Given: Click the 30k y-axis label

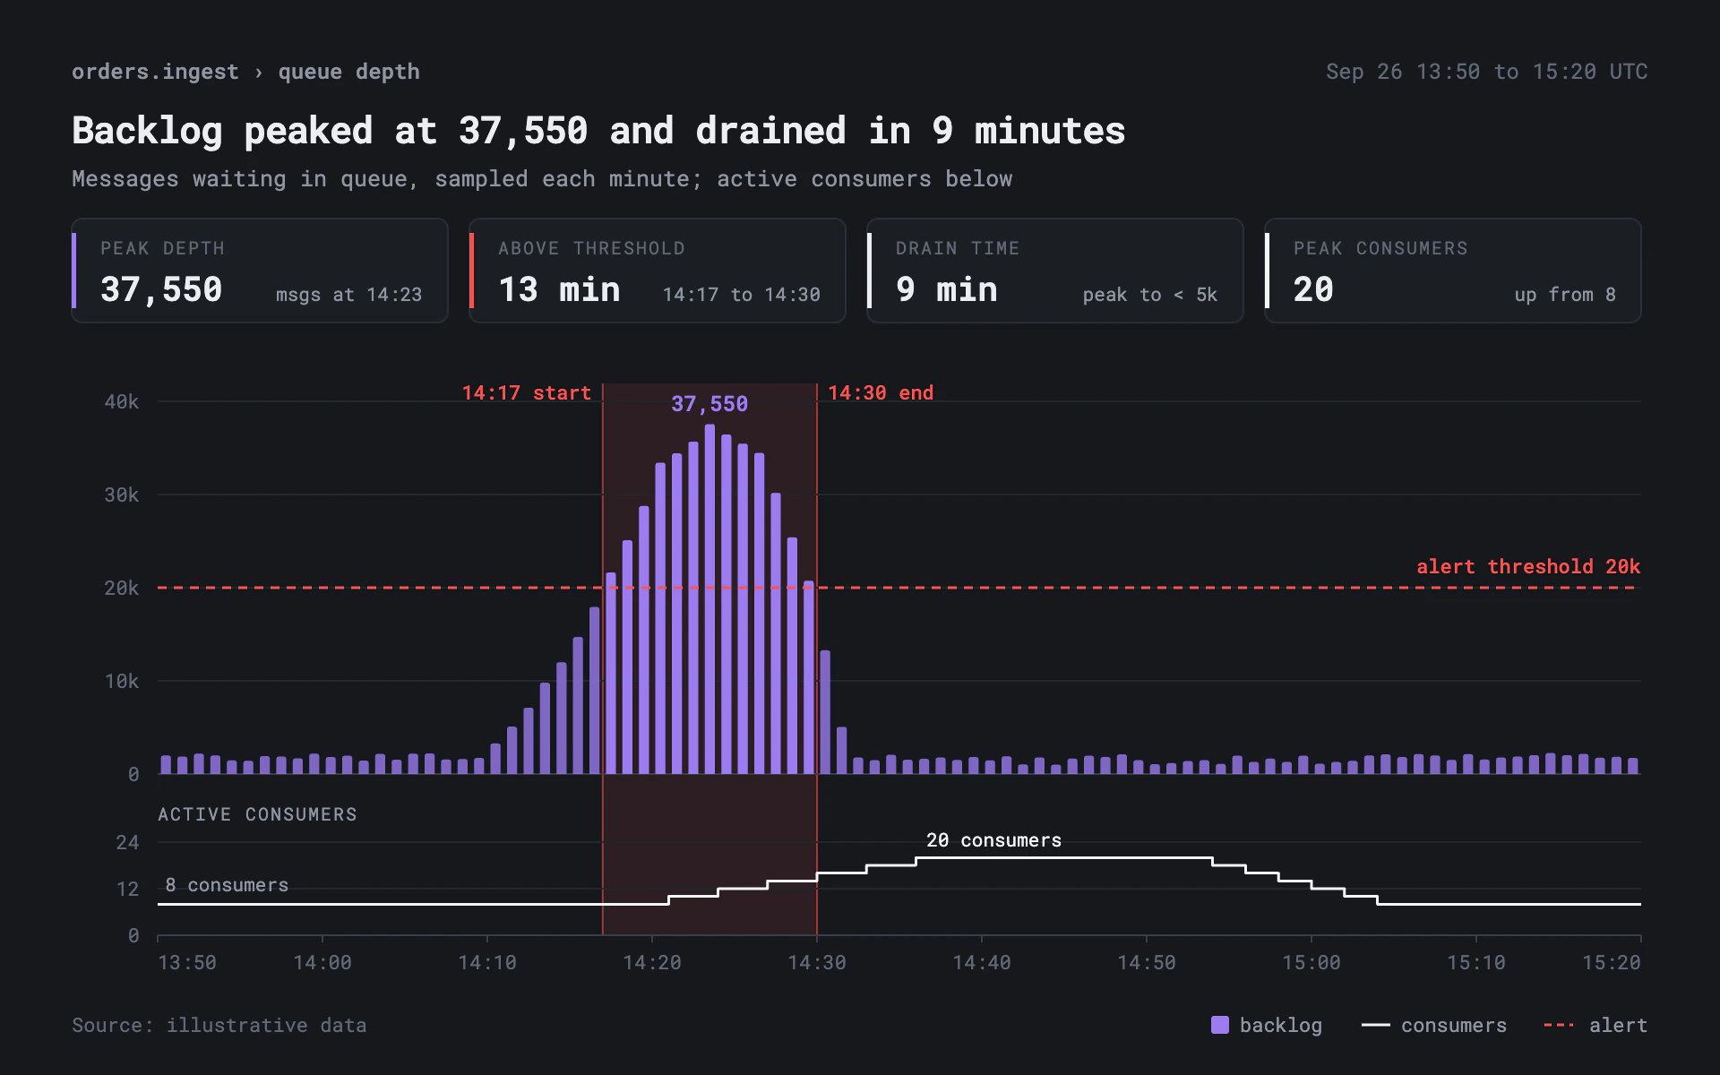Looking at the screenshot, I should pyautogui.click(x=122, y=494).
